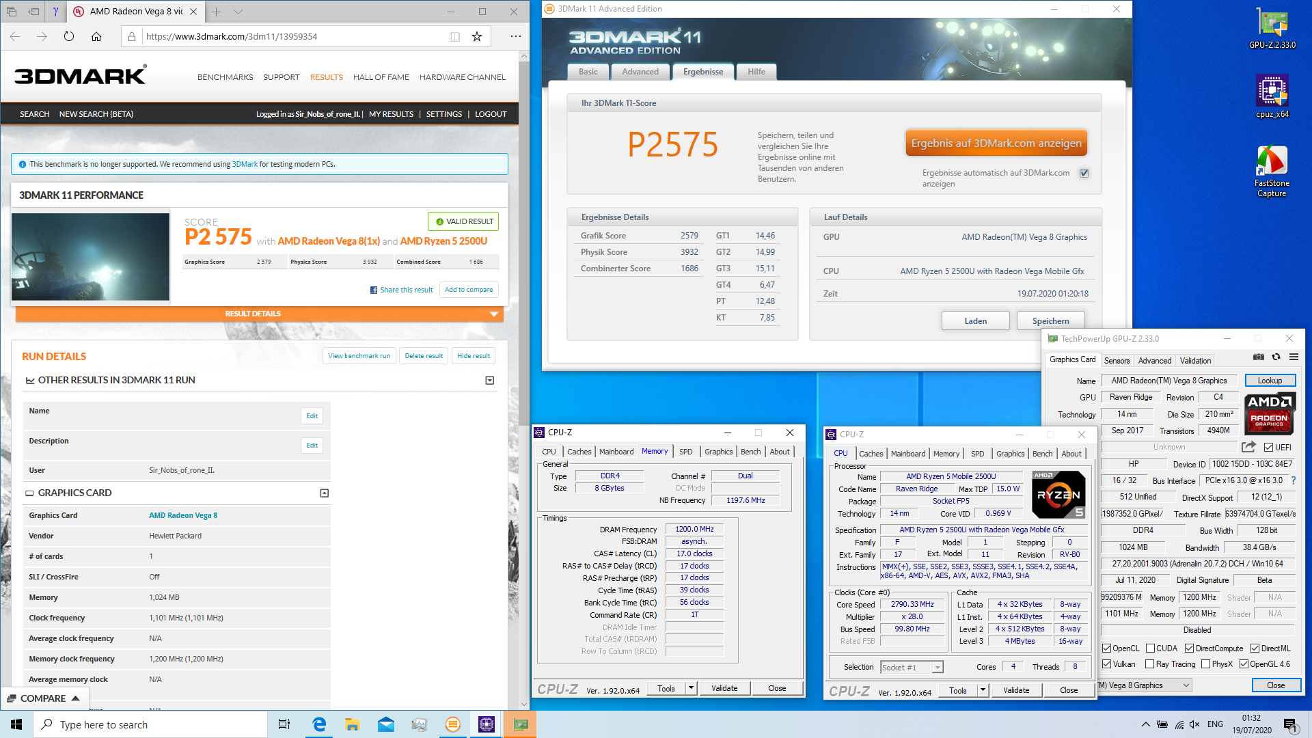The image size is (1312, 738).
Task: Click the Laden button in 3DMark 11
Action: coord(975,321)
